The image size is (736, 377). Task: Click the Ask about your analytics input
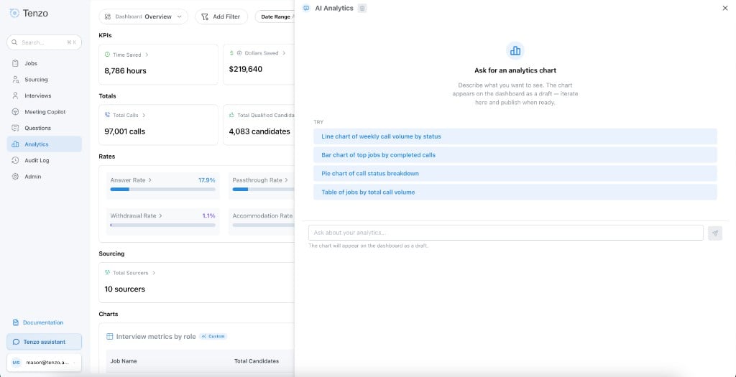[x=505, y=233]
